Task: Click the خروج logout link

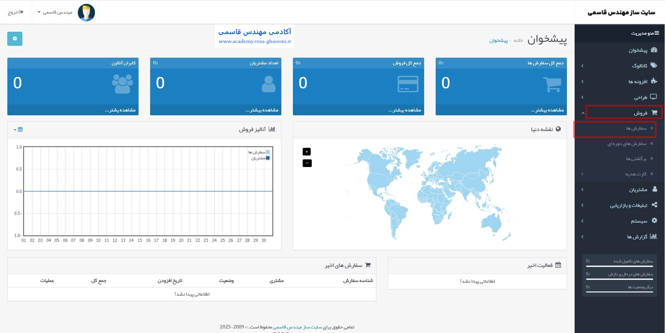Action: [x=16, y=12]
